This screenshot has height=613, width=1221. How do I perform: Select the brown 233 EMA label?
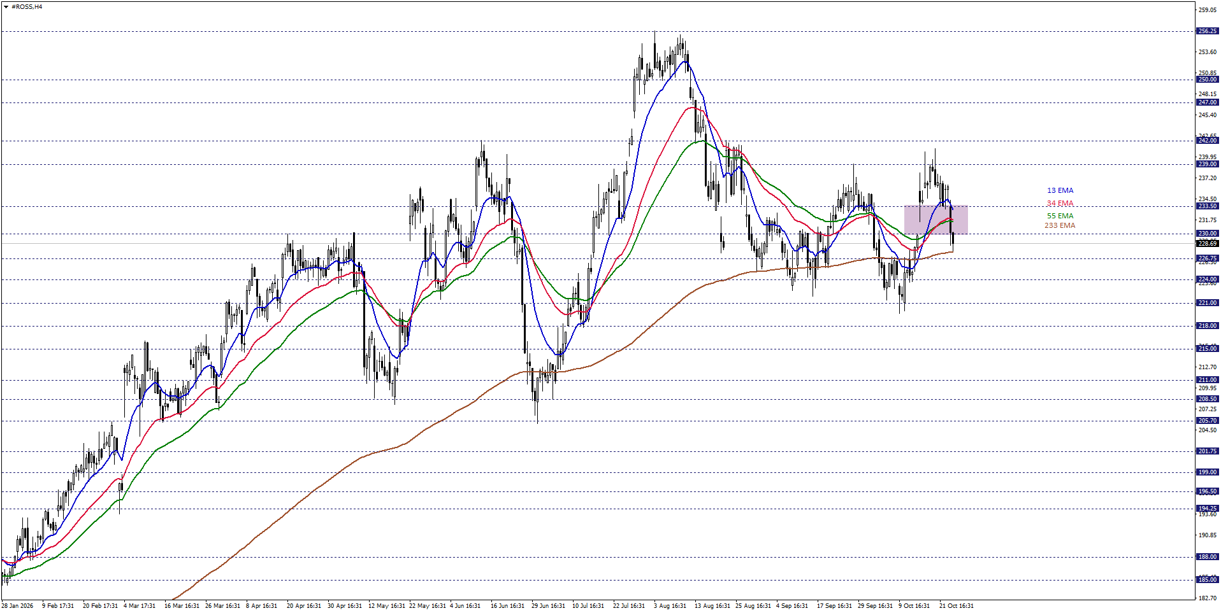click(x=1059, y=225)
